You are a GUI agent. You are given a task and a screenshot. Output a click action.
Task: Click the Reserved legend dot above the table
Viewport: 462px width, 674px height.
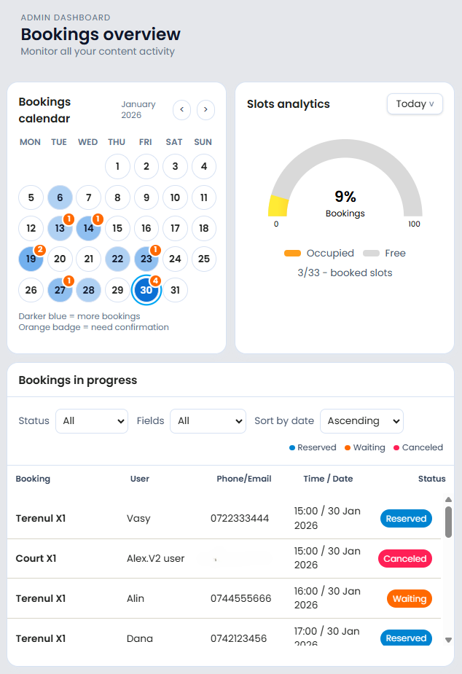coord(293,447)
